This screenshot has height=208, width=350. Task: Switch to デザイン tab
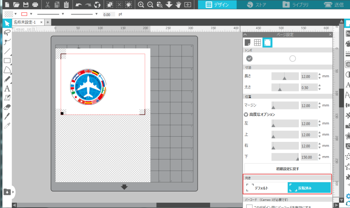click(217, 4)
